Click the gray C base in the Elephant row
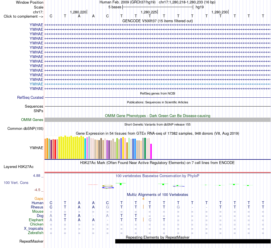 [x=150, y=220]
